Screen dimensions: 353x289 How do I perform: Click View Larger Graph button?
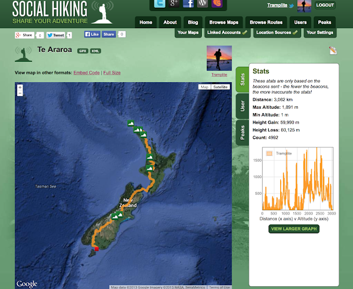coord(294,229)
